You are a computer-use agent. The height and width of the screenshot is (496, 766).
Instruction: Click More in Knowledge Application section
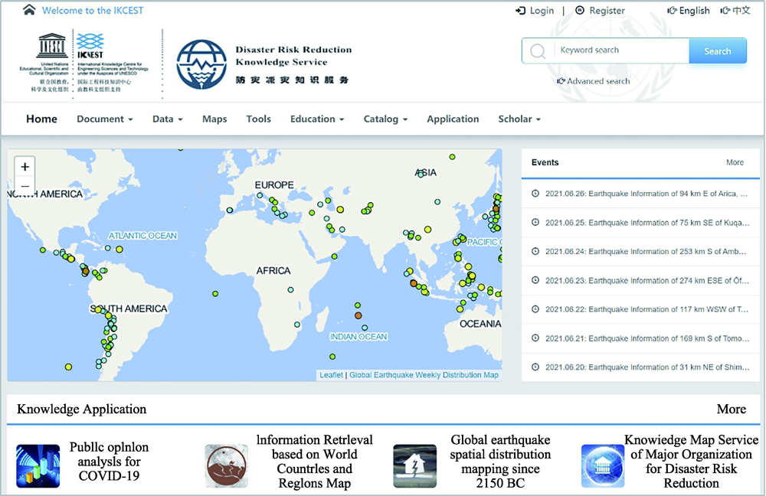732,409
